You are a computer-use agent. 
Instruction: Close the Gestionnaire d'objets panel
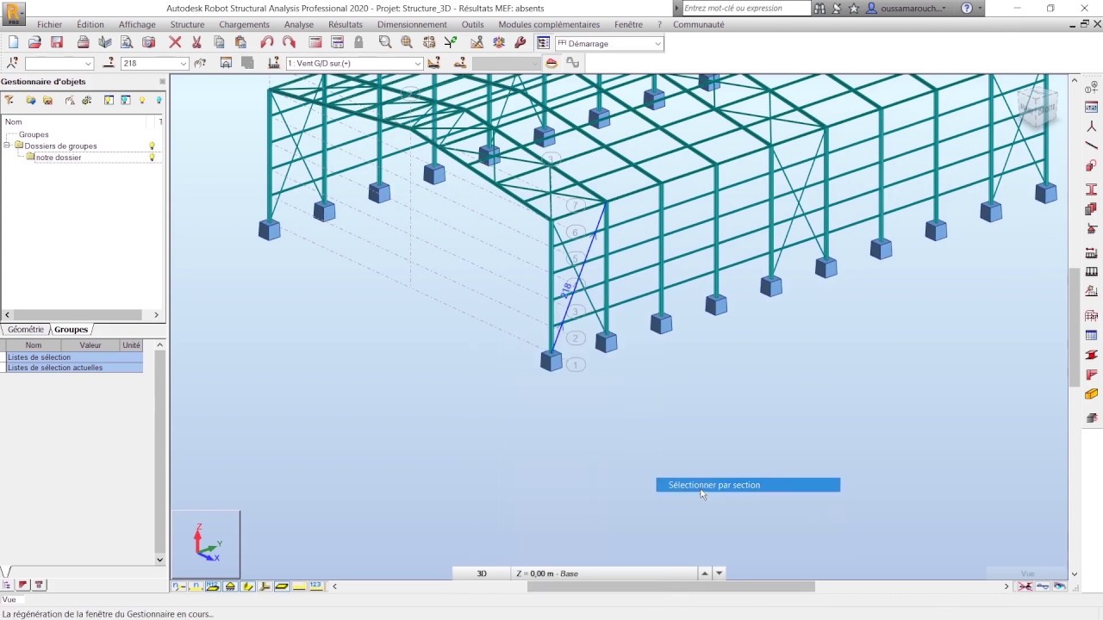pos(162,82)
